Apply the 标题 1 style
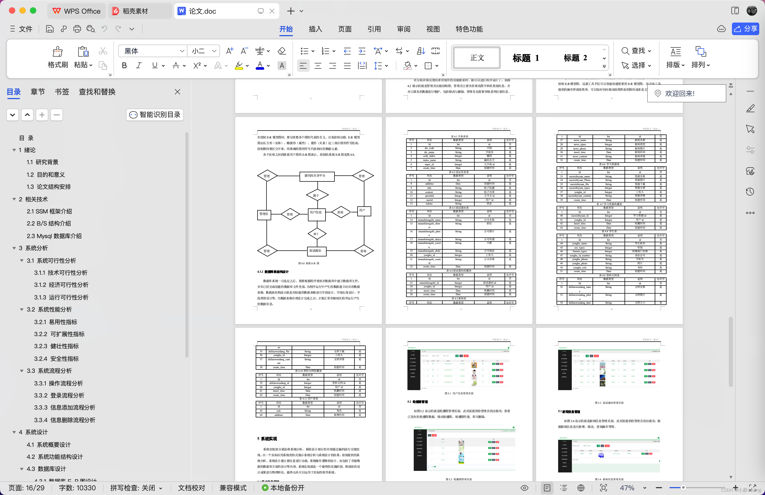Viewport: 765px width, 495px height. point(526,58)
